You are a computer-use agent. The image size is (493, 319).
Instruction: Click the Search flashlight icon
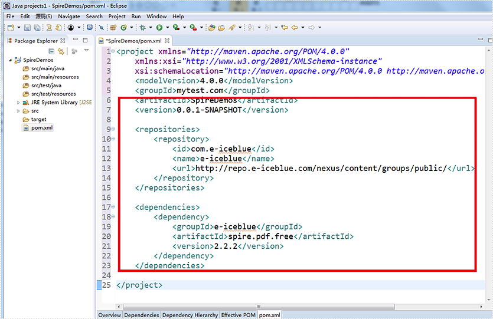(x=232, y=28)
